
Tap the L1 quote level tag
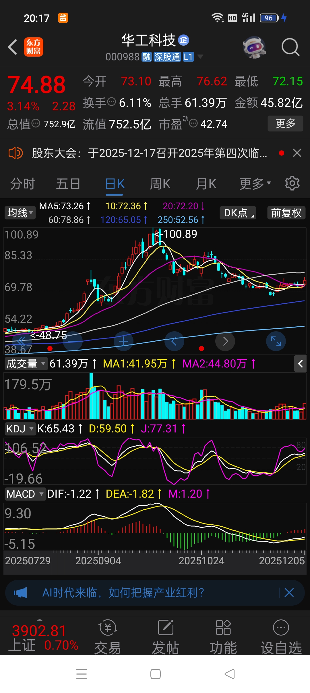(188, 57)
